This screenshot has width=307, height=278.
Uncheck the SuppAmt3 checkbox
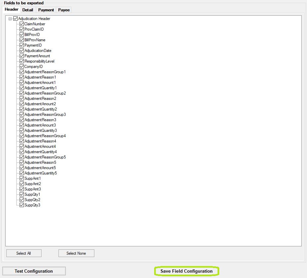[x=22, y=189]
